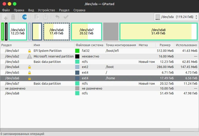The height and width of the screenshot is (136, 199).
Task: Click the horizontal scrollbar at the bottom
Action: [85, 130]
